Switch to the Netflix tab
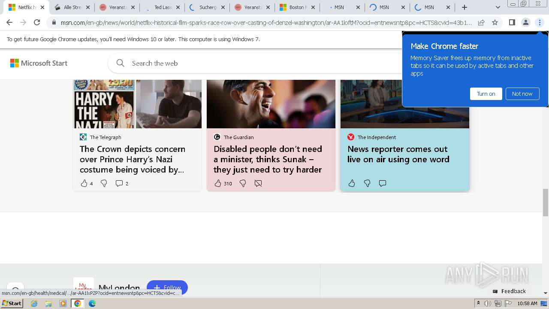Image resolution: width=549 pixels, height=309 pixels. [x=26, y=7]
